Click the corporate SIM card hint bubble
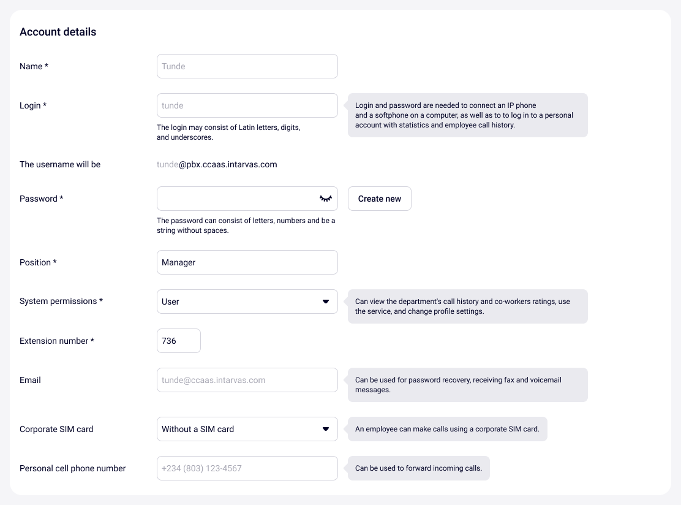The width and height of the screenshot is (681, 505). coord(447,429)
